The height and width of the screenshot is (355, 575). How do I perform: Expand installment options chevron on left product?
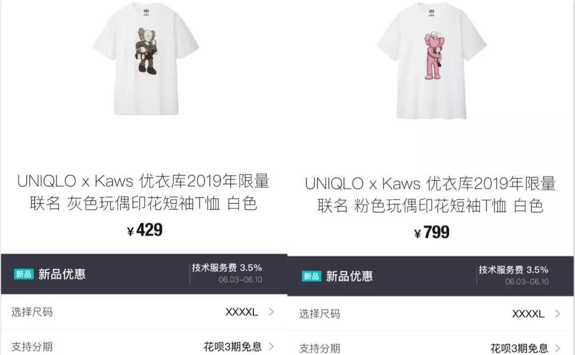272,346
